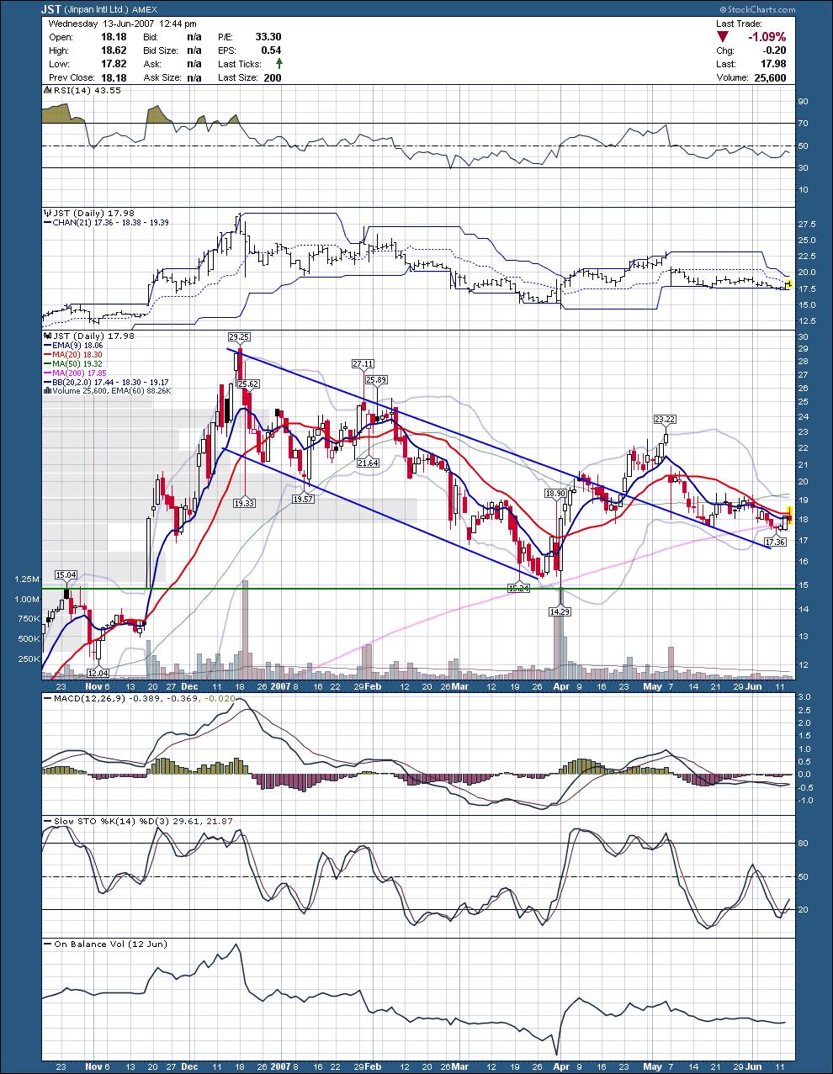Click the P/E value 33.30

click(268, 37)
